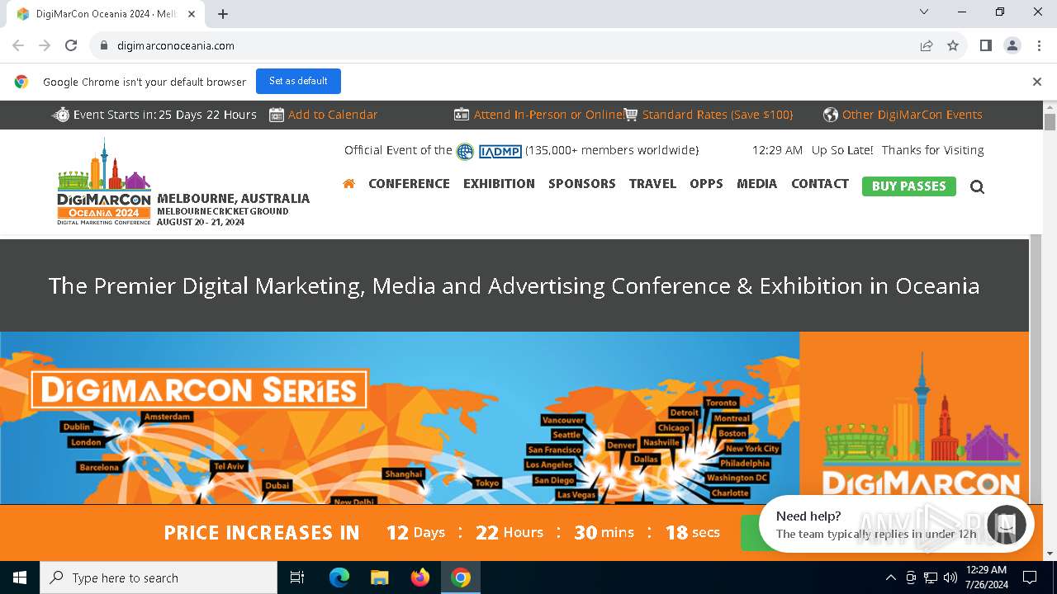Click Standard Rates (Save $100) link
Viewport: 1057px width, 594px height.
pyautogui.click(x=718, y=115)
